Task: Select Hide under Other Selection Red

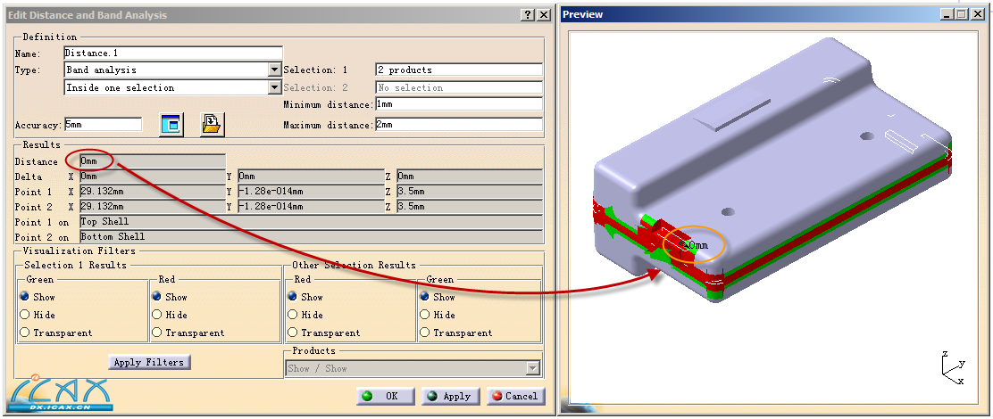Action: (x=293, y=314)
